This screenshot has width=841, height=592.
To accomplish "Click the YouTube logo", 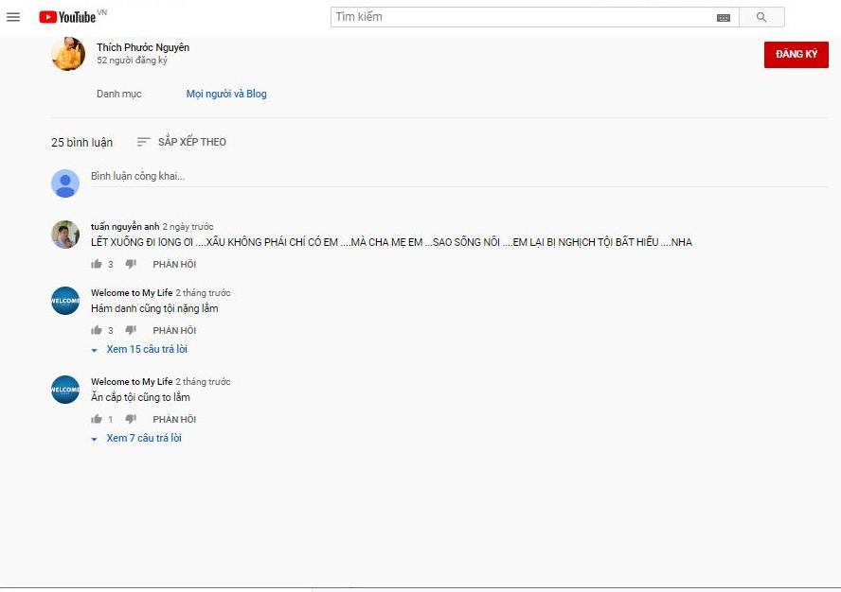I will pos(68,17).
